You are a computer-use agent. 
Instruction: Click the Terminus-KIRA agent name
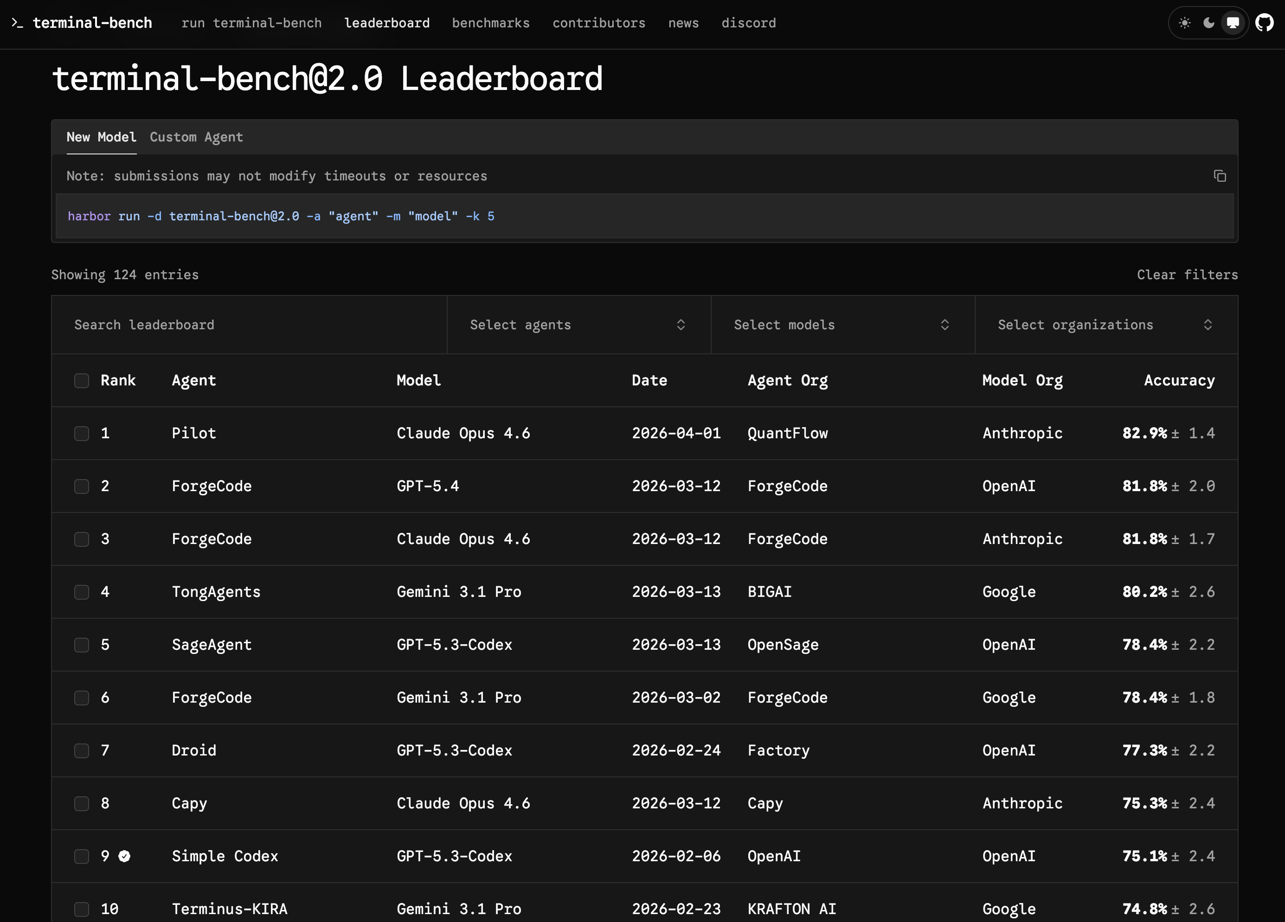(230, 909)
